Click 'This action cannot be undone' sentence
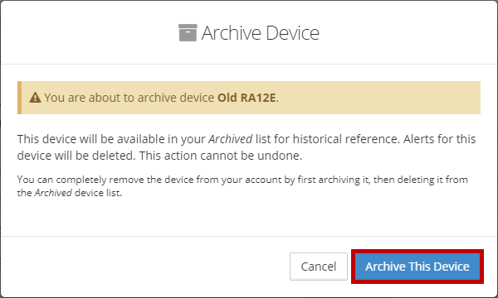 pos(221,156)
